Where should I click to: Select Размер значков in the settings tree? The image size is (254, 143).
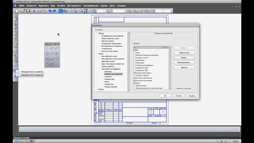point(111,87)
